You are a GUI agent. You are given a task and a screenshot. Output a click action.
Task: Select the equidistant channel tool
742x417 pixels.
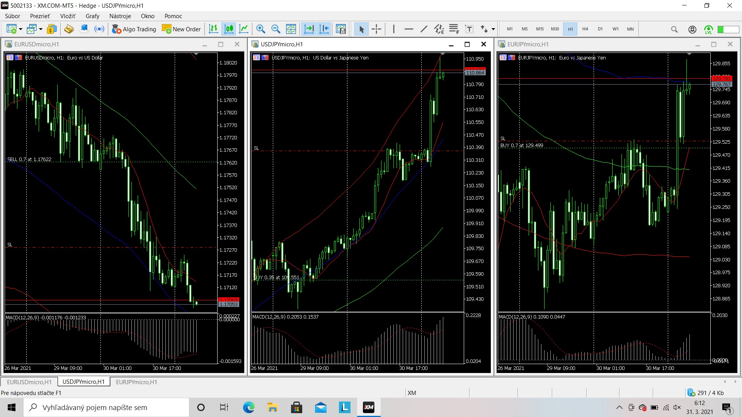[439, 29]
